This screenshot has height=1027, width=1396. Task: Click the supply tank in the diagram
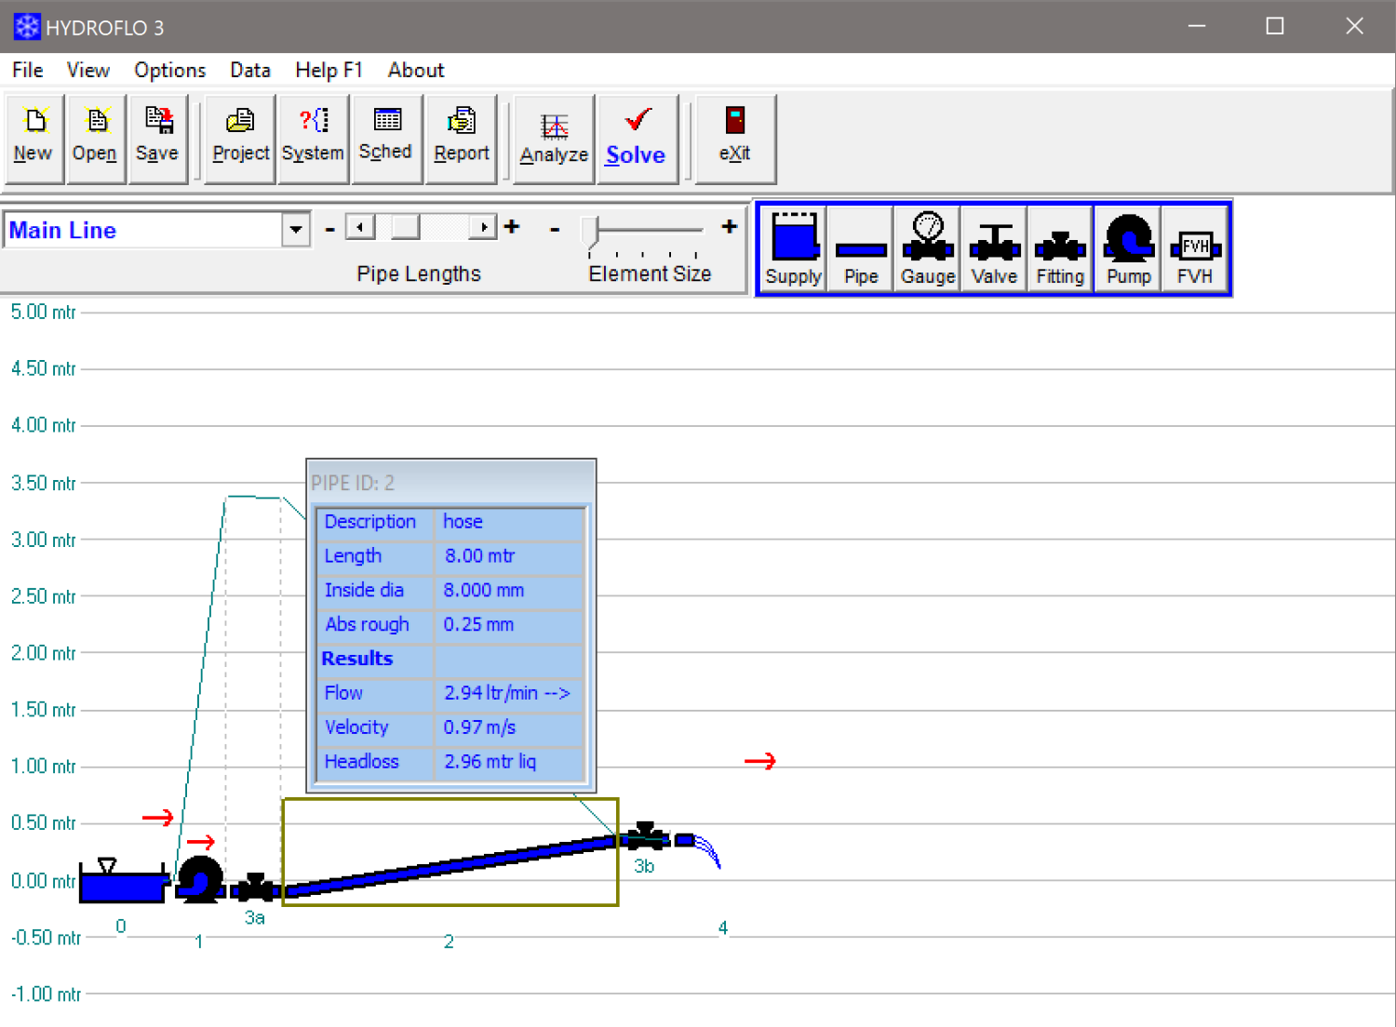122,881
